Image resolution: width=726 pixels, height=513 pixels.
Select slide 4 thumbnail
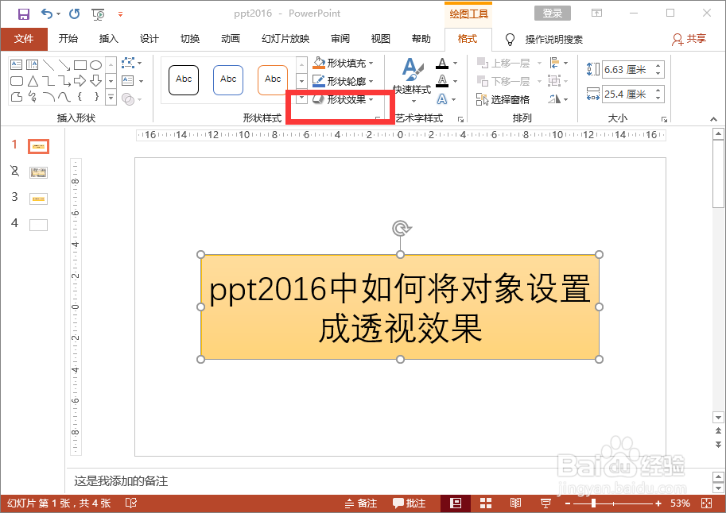coord(38,225)
